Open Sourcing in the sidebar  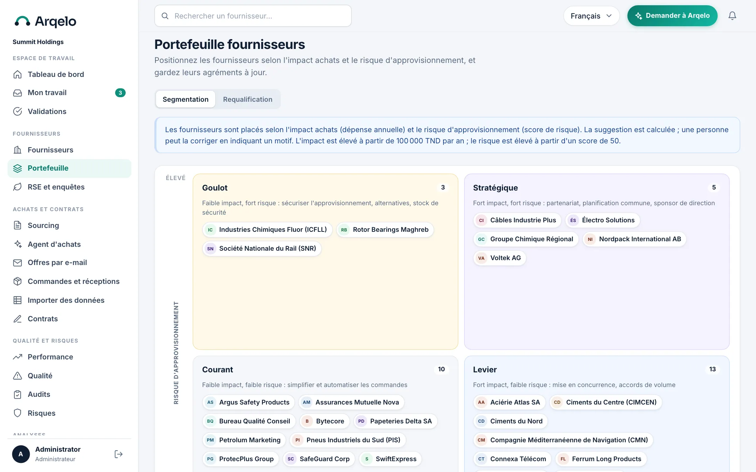point(69,226)
